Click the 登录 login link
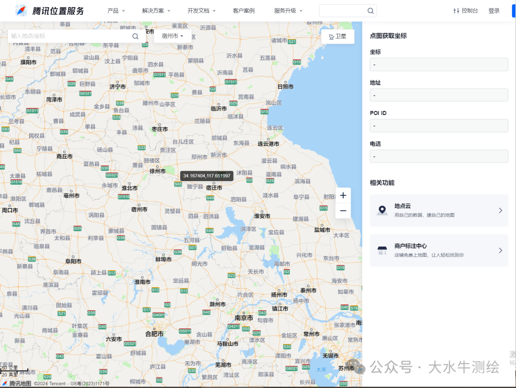Viewport: 516px width, 388px height. (x=494, y=11)
